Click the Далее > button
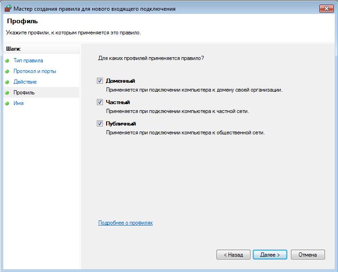 click(x=270, y=254)
